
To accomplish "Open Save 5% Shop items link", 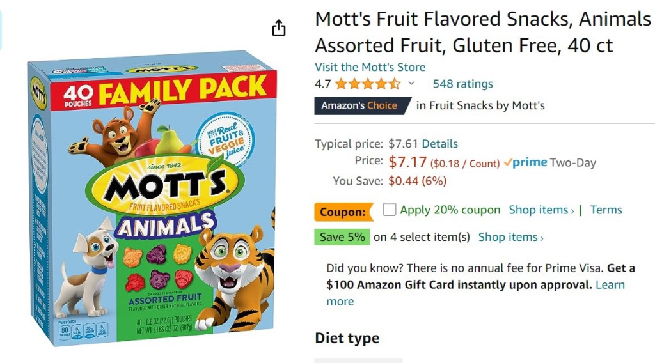I will click(510, 237).
